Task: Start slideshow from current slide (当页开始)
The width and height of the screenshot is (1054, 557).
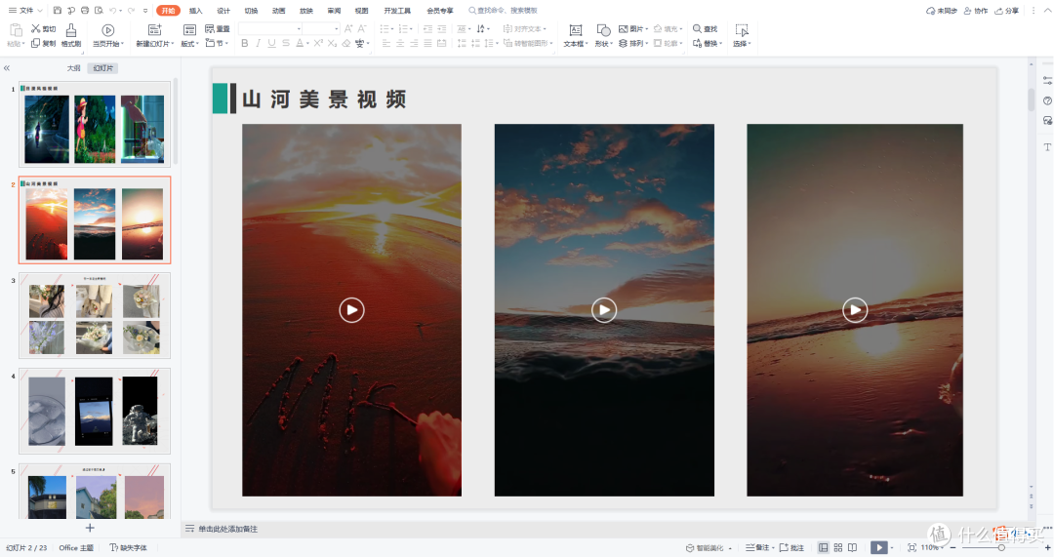Action: click(x=107, y=30)
